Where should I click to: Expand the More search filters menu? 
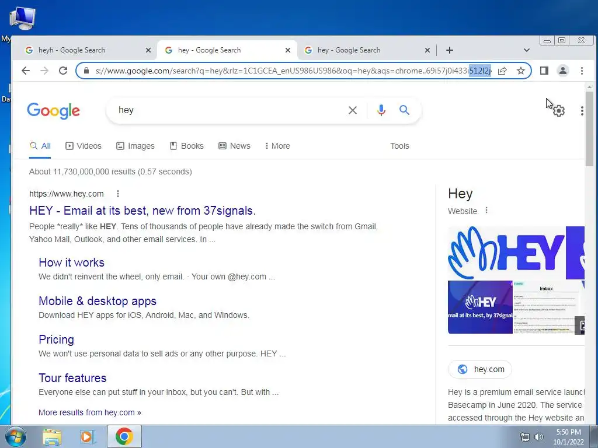coord(277,146)
